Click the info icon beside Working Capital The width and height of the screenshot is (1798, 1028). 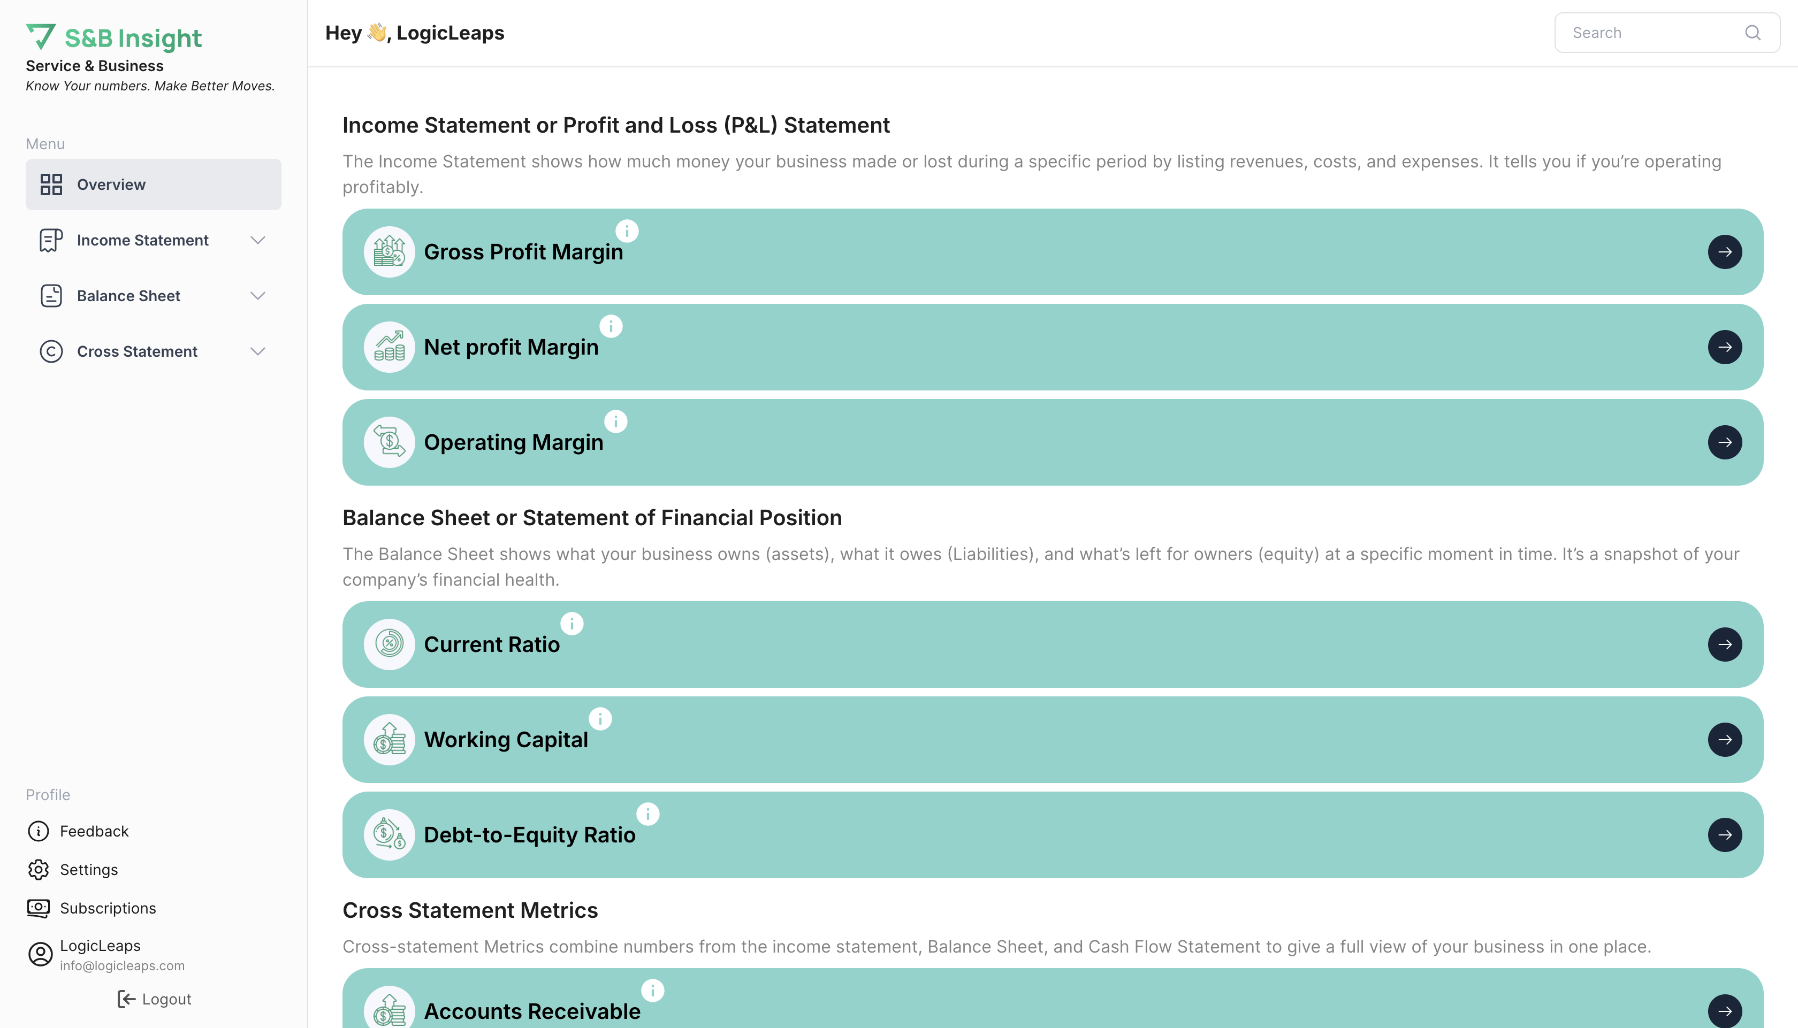pyautogui.click(x=600, y=719)
